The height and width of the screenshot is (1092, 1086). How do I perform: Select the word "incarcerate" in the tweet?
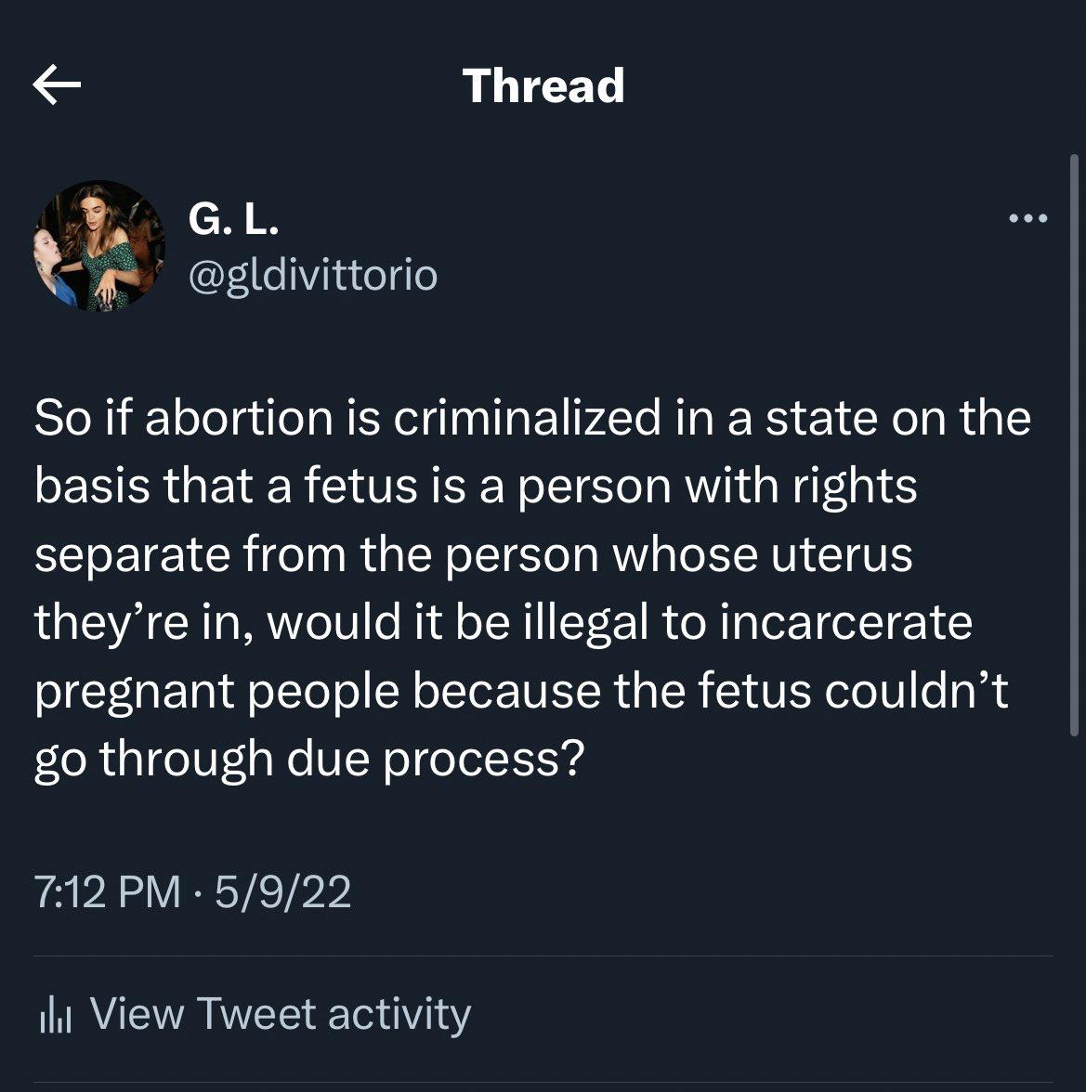tap(845, 622)
